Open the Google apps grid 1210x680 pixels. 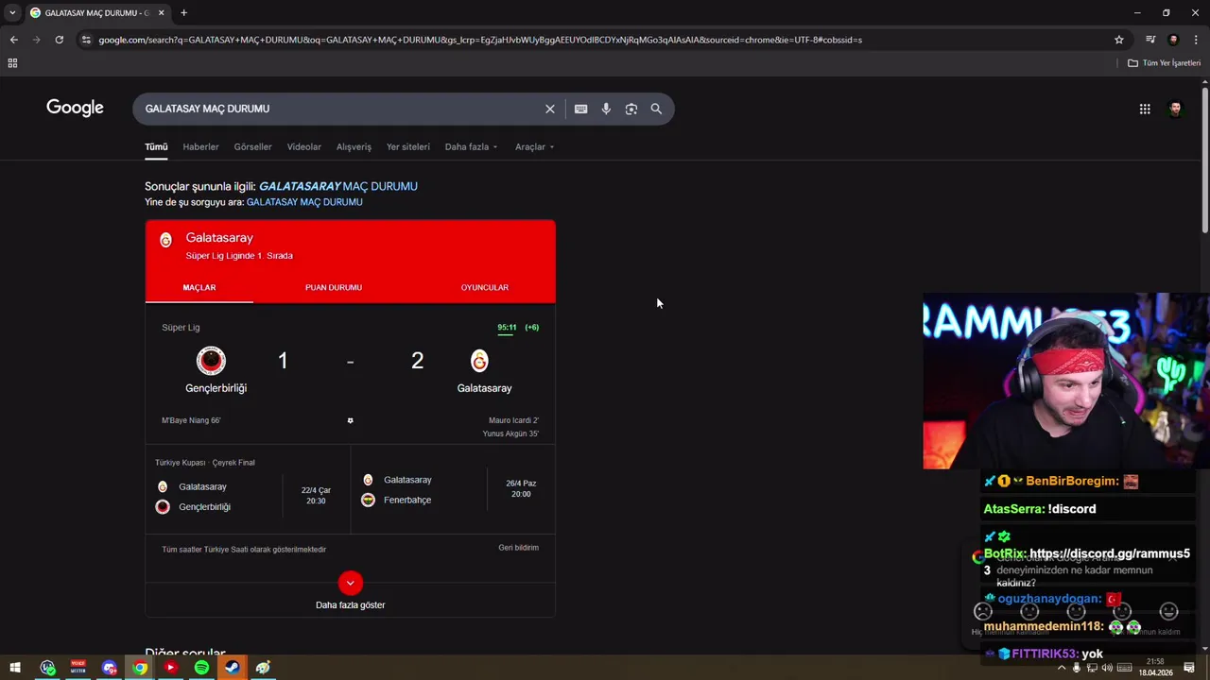(1145, 109)
